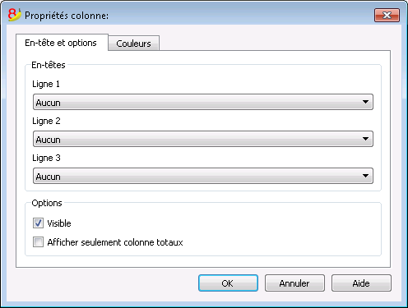Click the Ligne 1 dropdown arrow

[x=365, y=102]
